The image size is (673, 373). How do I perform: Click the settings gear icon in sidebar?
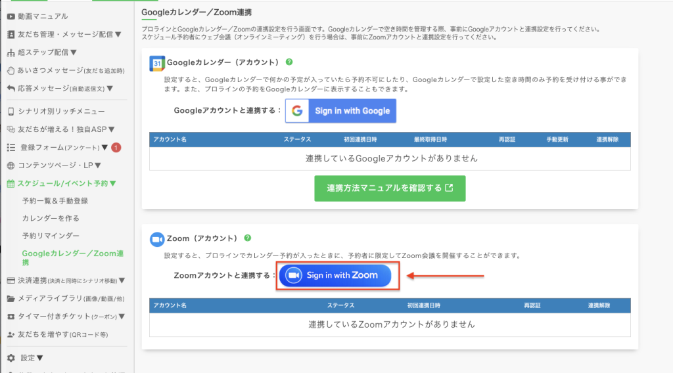(11, 358)
